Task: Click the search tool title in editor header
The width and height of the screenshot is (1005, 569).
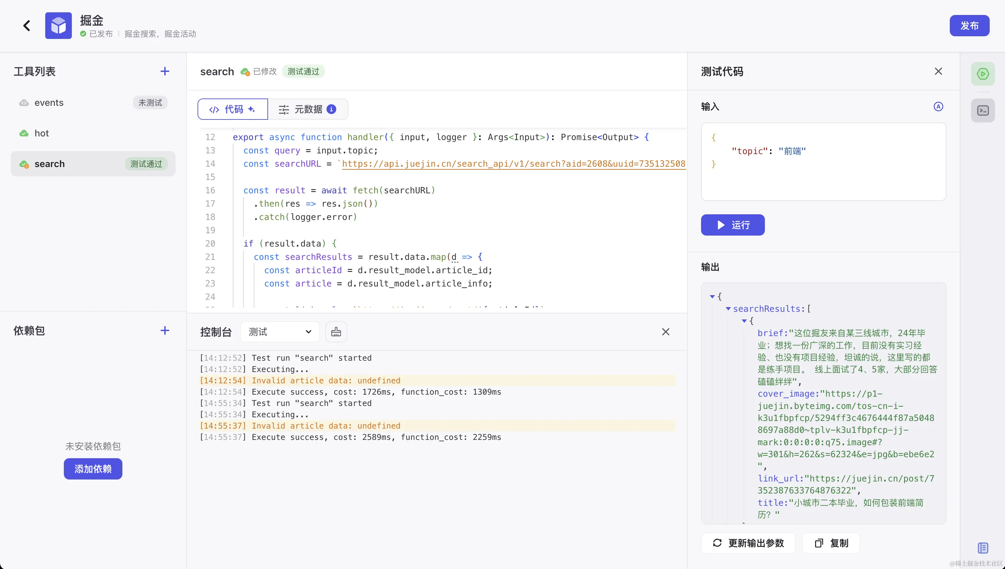Action: (x=217, y=72)
